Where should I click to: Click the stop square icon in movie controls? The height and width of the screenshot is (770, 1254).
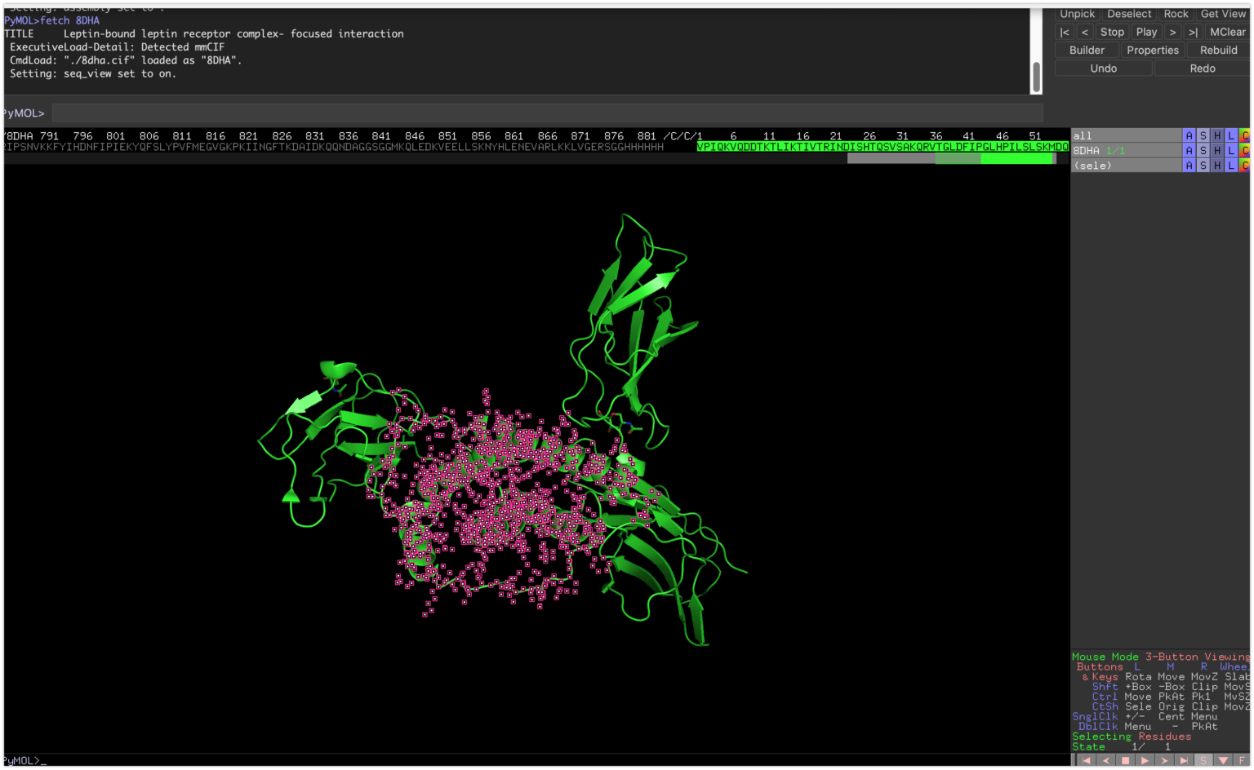(1125, 759)
